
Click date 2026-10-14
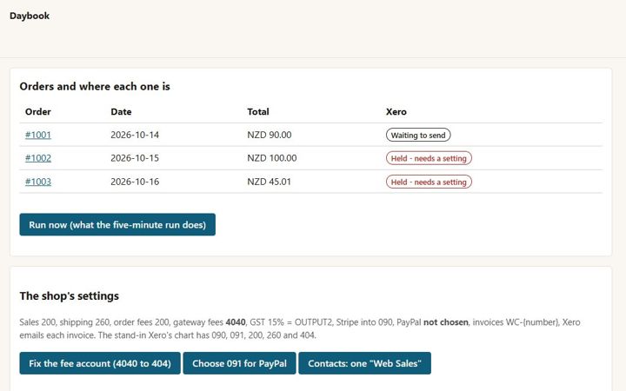pyautogui.click(x=135, y=135)
